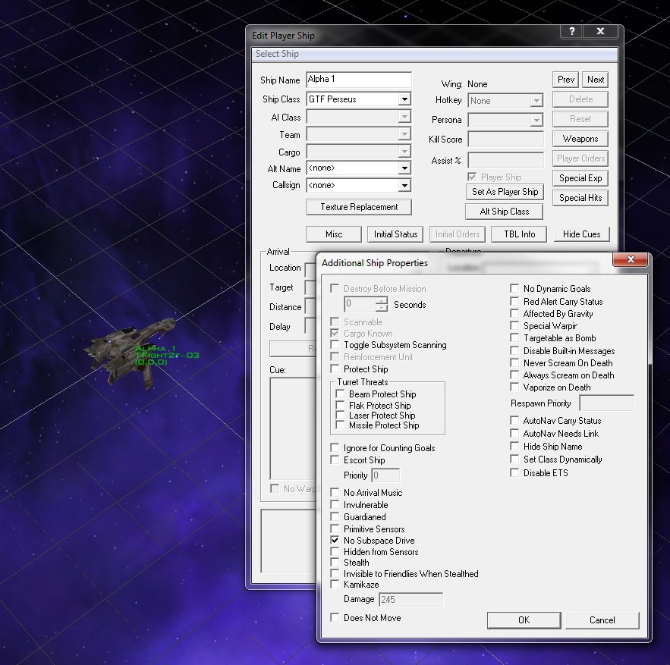
Task: Close the Edit Player Ship window
Action: (x=600, y=32)
